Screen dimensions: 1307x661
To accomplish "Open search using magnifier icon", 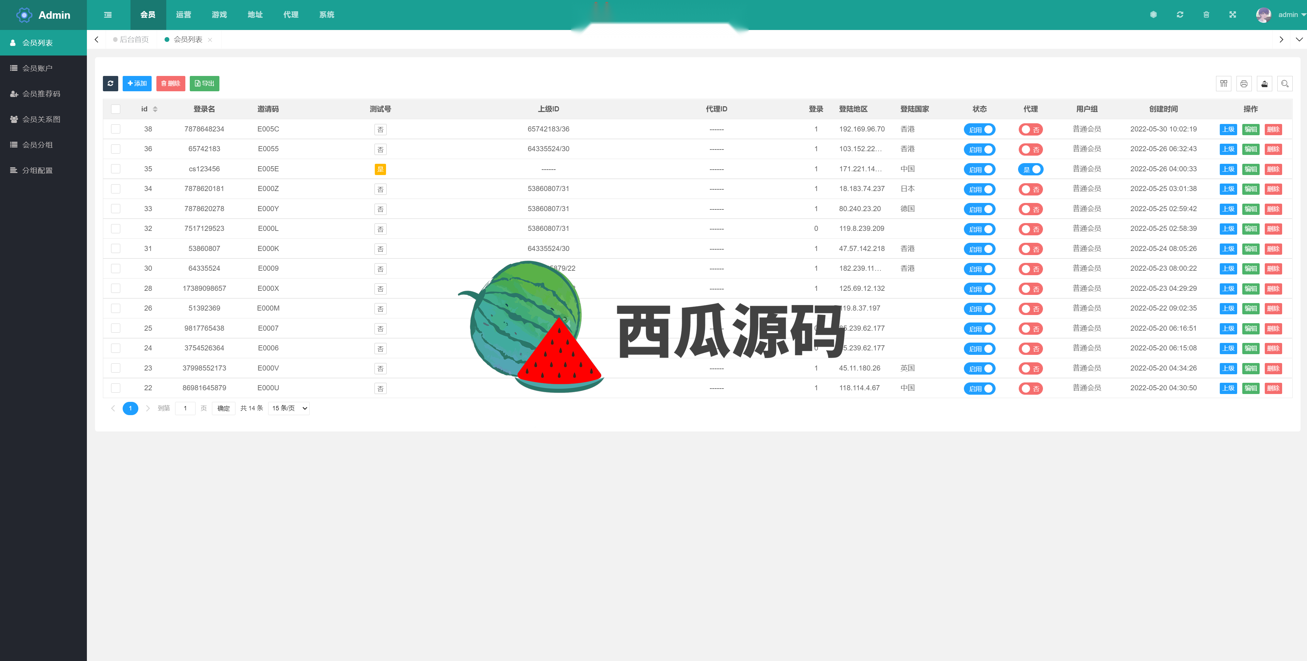I will (x=1285, y=84).
